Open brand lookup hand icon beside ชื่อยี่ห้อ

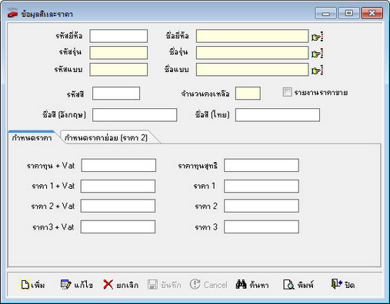(317, 37)
